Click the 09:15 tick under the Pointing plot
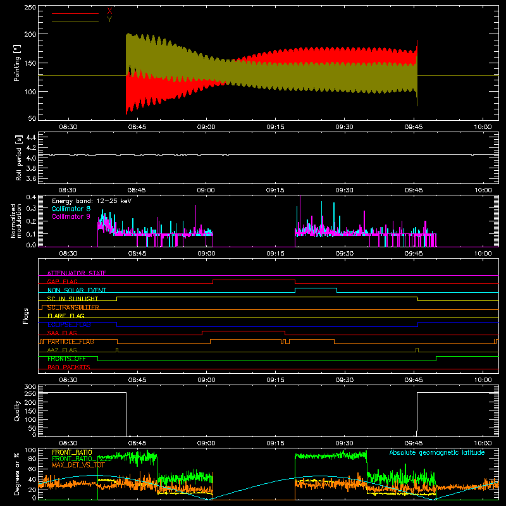This screenshot has height=506, width=506. 276,127
